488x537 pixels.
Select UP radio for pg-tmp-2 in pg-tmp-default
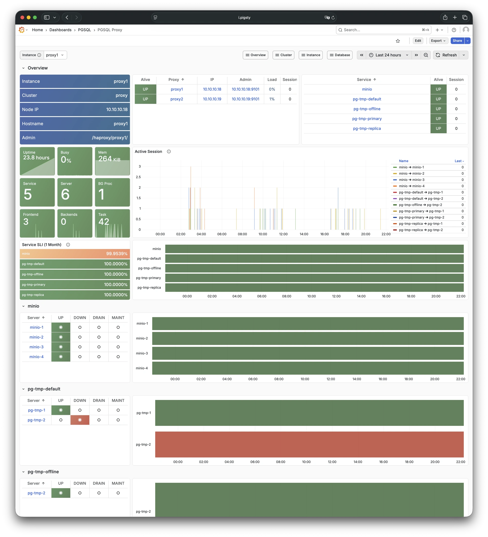(x=61, y=420)
